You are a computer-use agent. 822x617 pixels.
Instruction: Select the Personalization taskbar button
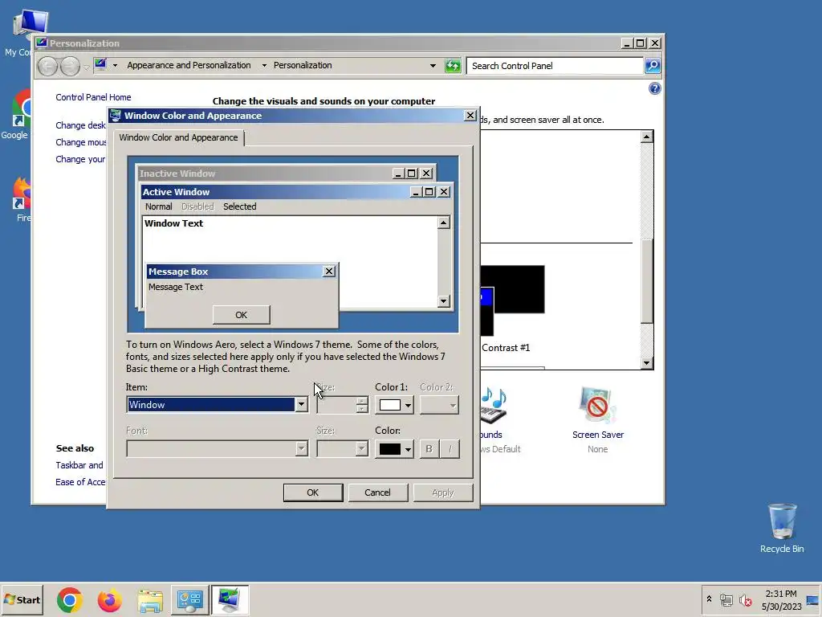(x=230, y=600)
